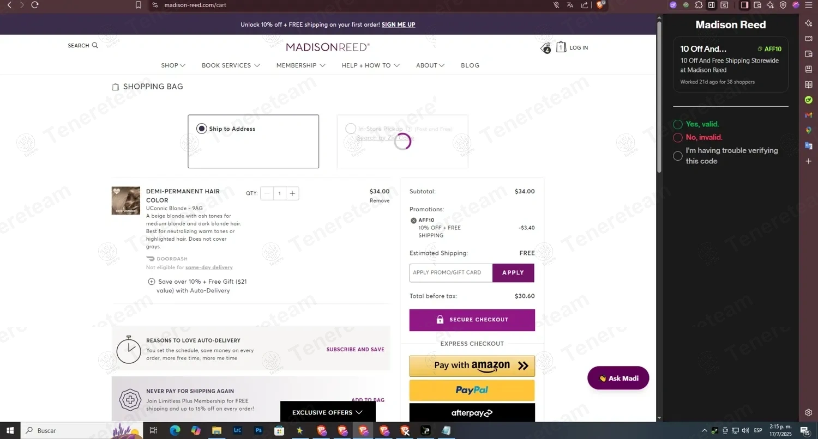The image size is (818, 439).
Task: Select the 'Yes, valid.' option
Action: [696, 124]
